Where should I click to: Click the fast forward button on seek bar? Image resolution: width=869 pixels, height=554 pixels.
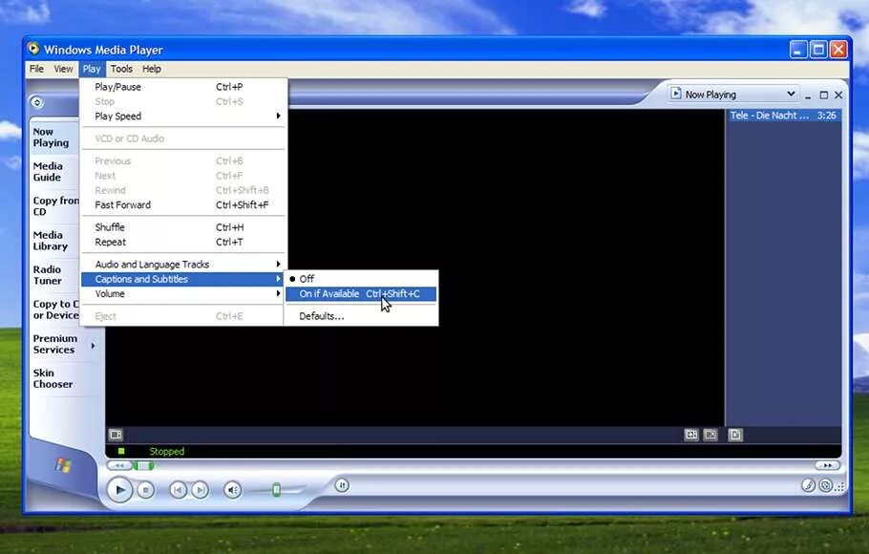point(827,466)
